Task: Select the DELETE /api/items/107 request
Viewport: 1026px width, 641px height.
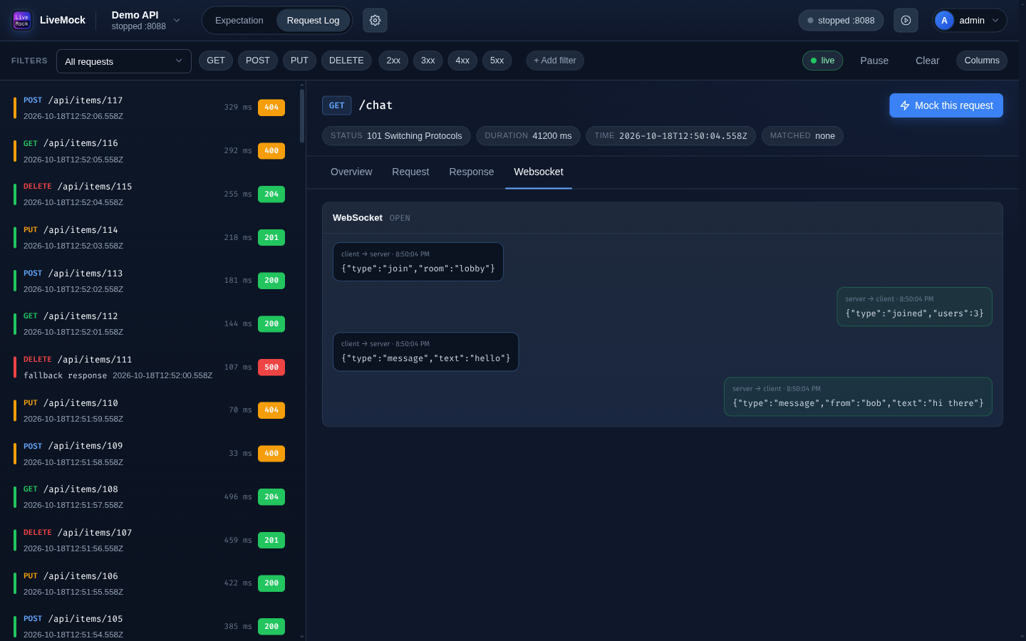Action: (150, 540)
